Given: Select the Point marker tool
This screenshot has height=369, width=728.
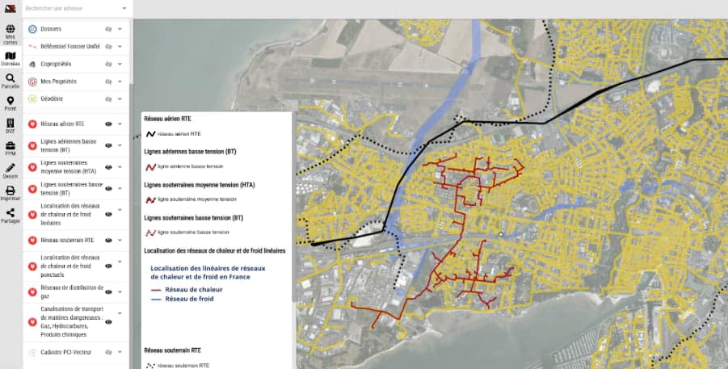Looking at the screenshot, I should 11,101.
